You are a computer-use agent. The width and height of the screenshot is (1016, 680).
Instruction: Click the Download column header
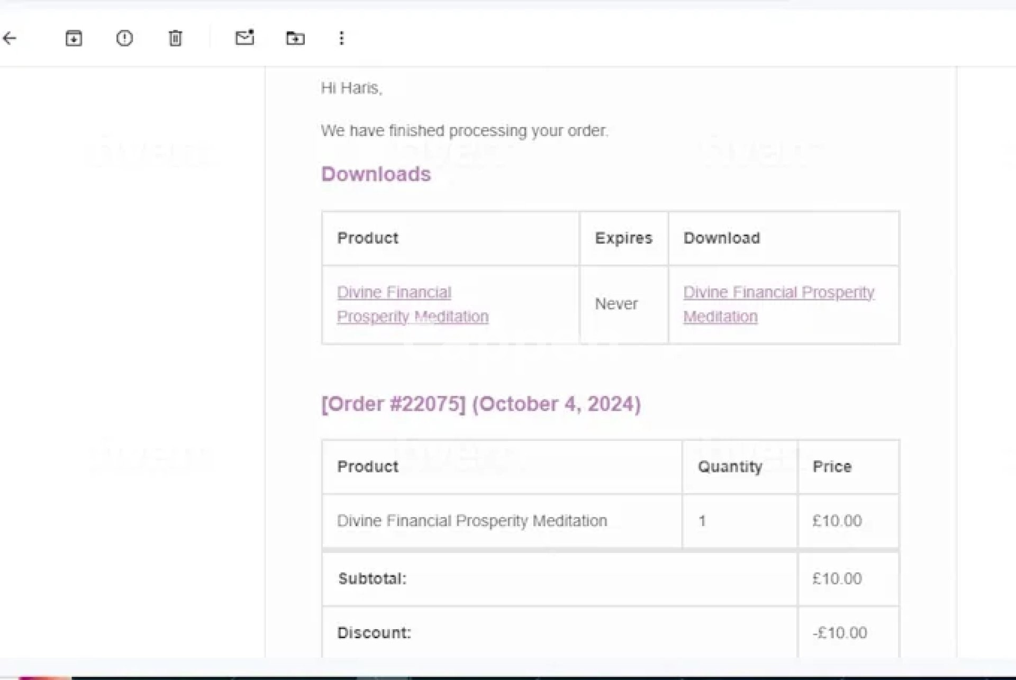coord(721,238)
